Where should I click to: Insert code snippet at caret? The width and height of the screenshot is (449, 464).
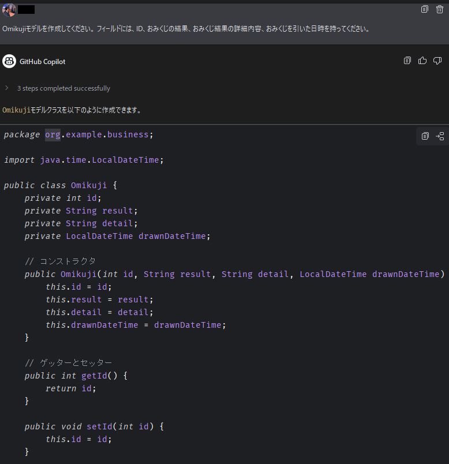point(440,136)
